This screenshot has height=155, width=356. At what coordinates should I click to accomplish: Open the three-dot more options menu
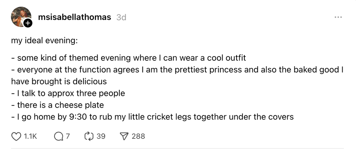coord(338,17)
